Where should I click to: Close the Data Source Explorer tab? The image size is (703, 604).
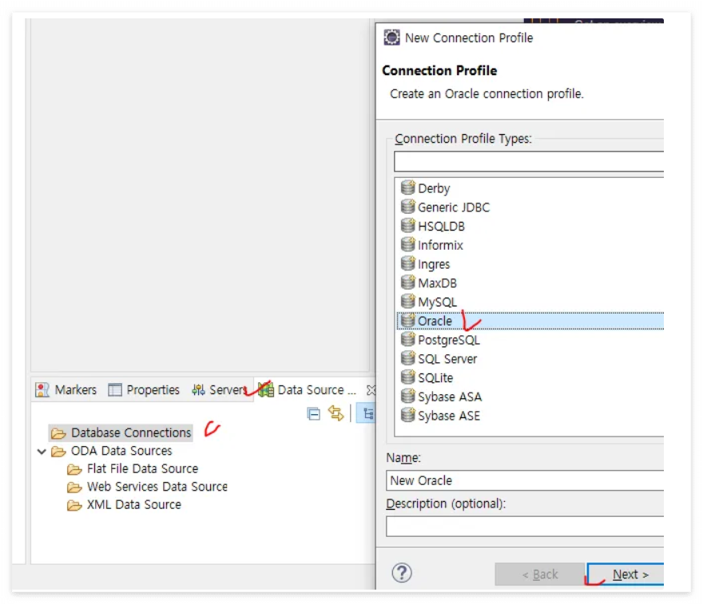pyautogui.click(x=371, y=390)
